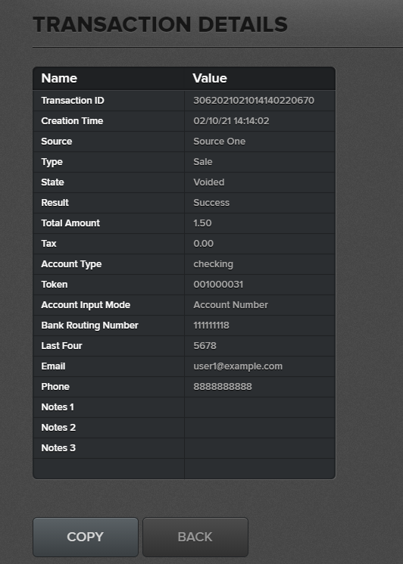Click the empty Notes 1 value cell
The width and height of the screenshot is (403, 564).
point(260,407)
